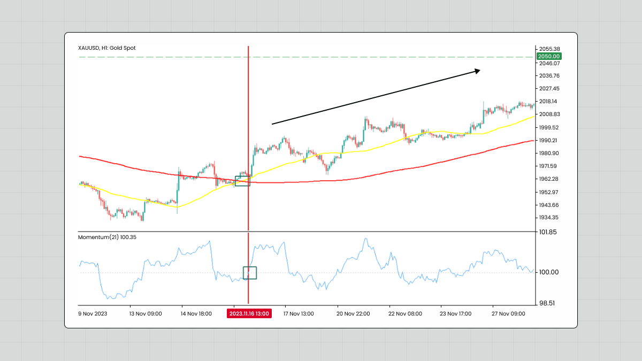Image resolution: width=642 pixels, height=361 pixels.
Task: Select the 101.85 momentum scale value
Action: [549, 232]
